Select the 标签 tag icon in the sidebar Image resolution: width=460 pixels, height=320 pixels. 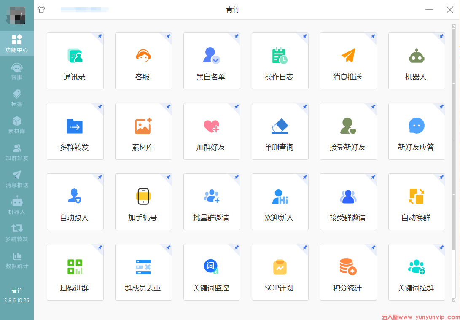tap(17, 97)
